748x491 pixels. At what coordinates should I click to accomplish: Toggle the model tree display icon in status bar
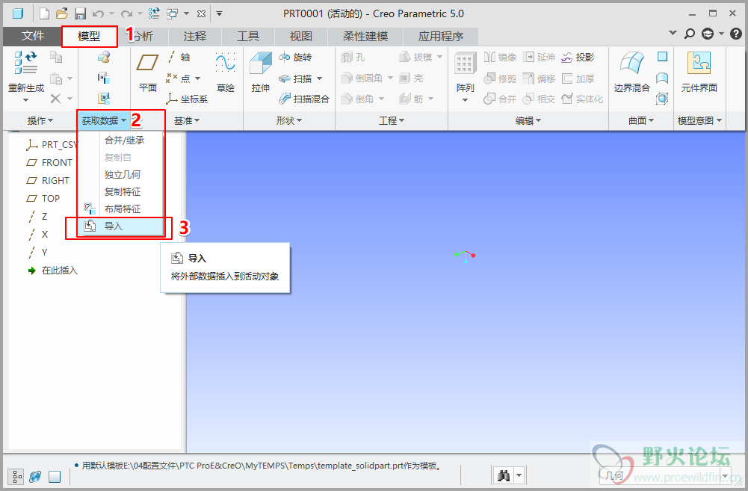(16, 476)
